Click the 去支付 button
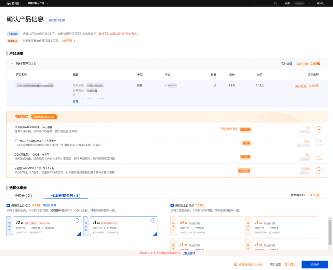 pos(315,264)
